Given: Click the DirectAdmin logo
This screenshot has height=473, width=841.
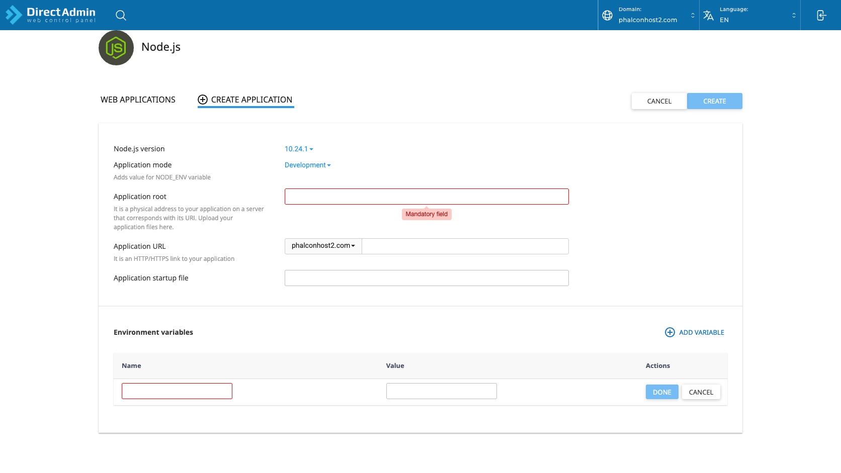Looking at the screenshot, I should (50, 15).
